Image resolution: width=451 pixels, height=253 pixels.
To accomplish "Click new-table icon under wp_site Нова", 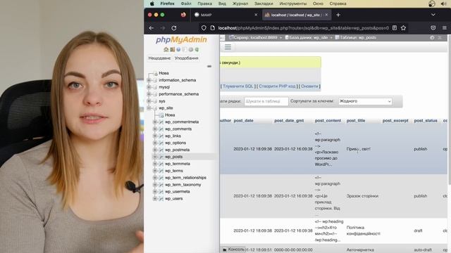I will 161,115.
